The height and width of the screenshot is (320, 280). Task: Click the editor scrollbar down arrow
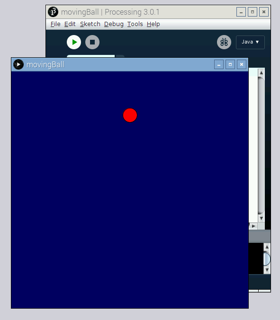[261, 218]
